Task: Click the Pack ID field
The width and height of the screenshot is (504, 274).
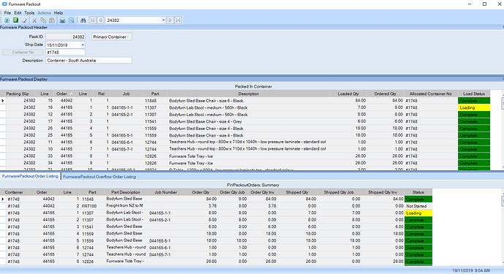Action: 65,37
